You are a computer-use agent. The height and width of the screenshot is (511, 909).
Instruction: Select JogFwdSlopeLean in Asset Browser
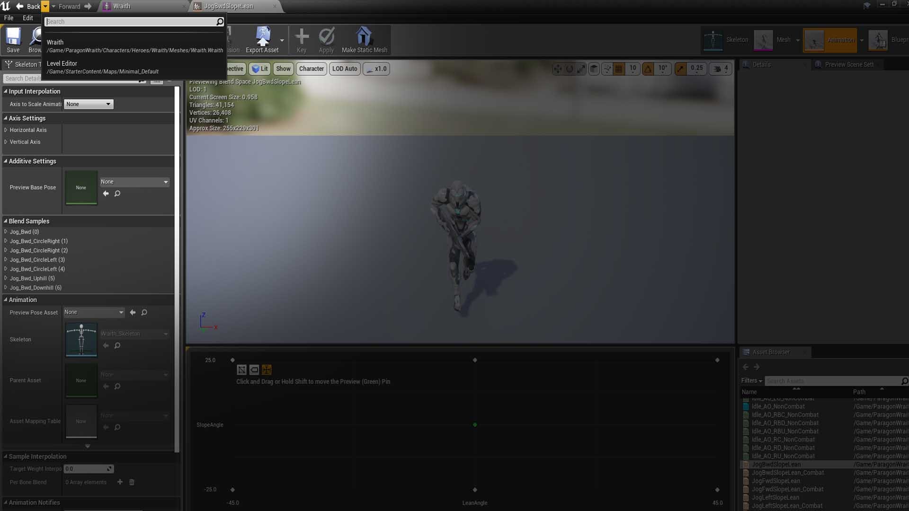point(775,481)
